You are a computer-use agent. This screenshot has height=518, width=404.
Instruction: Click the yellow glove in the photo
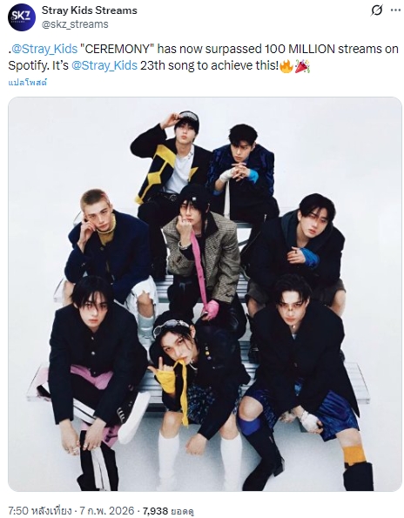165,380
